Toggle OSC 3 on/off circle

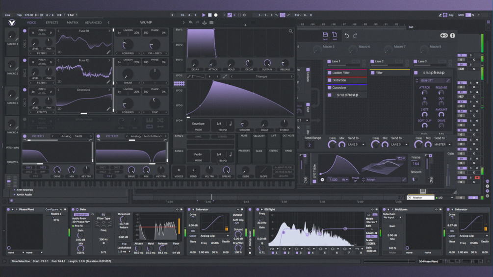25,90
